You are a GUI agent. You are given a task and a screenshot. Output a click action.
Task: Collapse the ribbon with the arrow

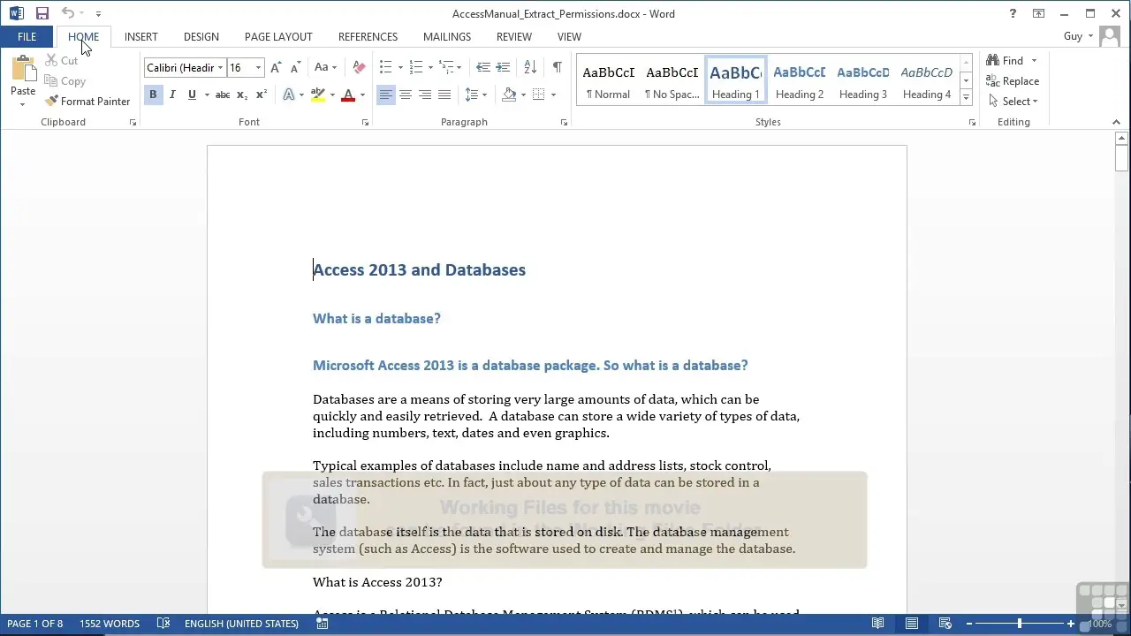(1117, 123)
